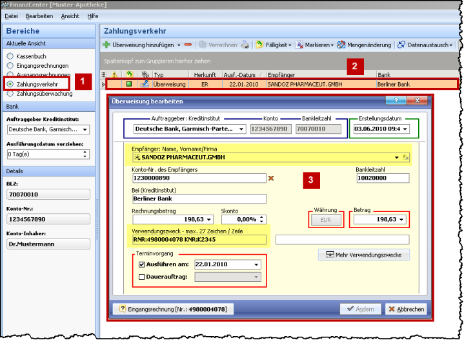
Task: Open the Ansicht menu
Action: (x=71, y=16)
